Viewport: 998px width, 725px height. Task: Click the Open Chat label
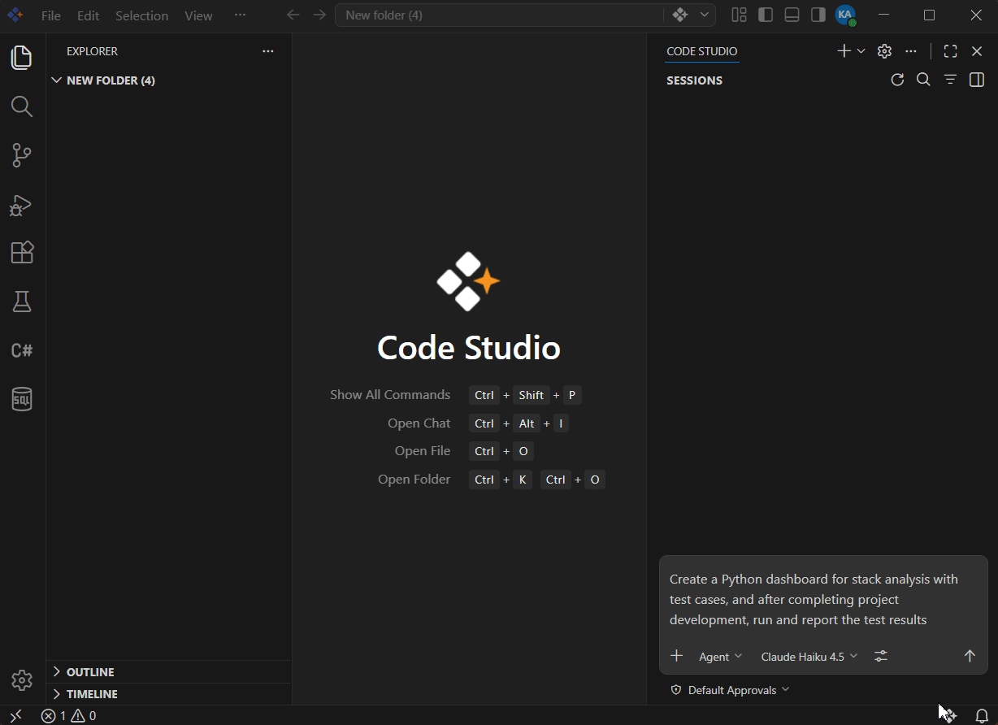[419, 423]
